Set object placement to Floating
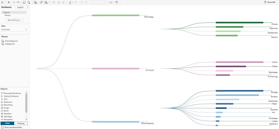 click(21, 123)
